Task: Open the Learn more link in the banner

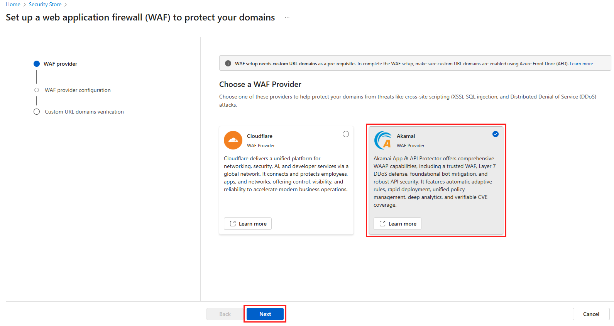Action: pyautogui.click(x=581, y=64)
